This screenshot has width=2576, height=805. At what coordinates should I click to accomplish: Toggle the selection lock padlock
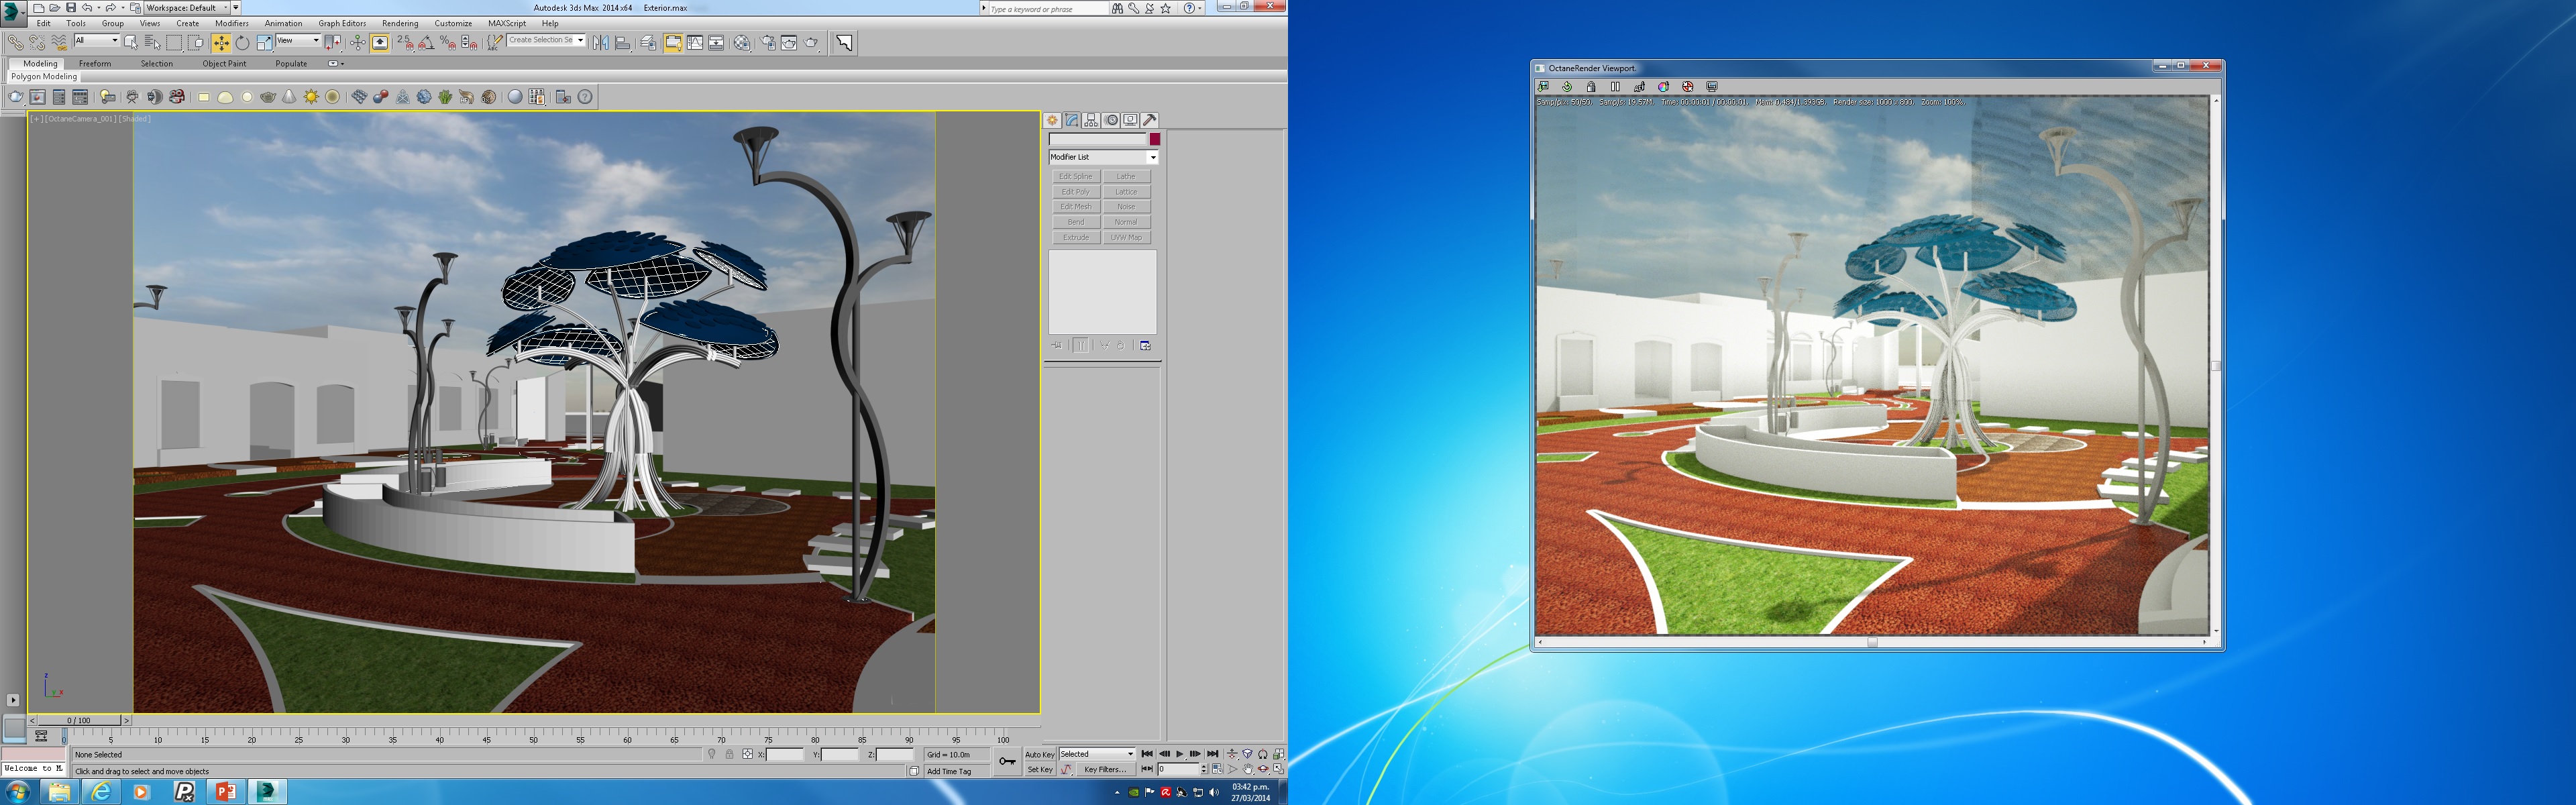[x=729, y=755]
